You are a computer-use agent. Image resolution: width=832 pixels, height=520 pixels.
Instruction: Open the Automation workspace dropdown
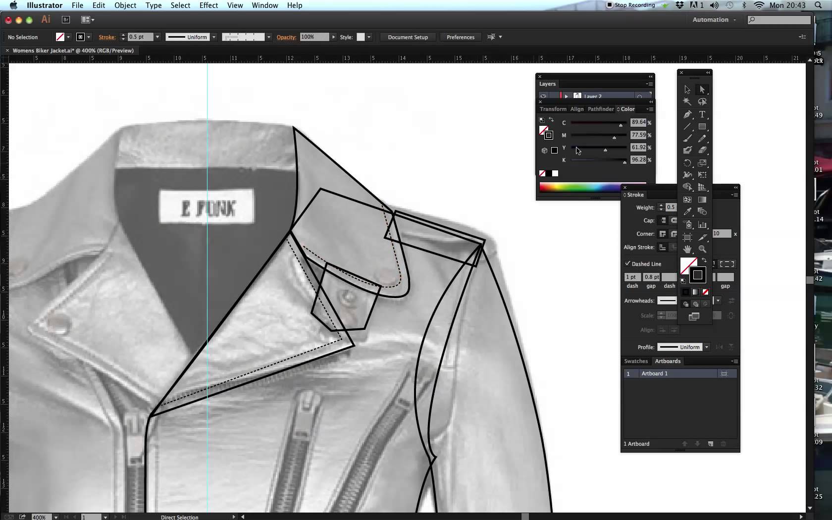(714, 20)
